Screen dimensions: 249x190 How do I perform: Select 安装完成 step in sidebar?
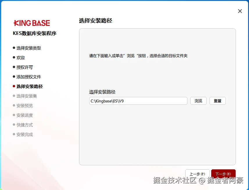coord(23,134)
